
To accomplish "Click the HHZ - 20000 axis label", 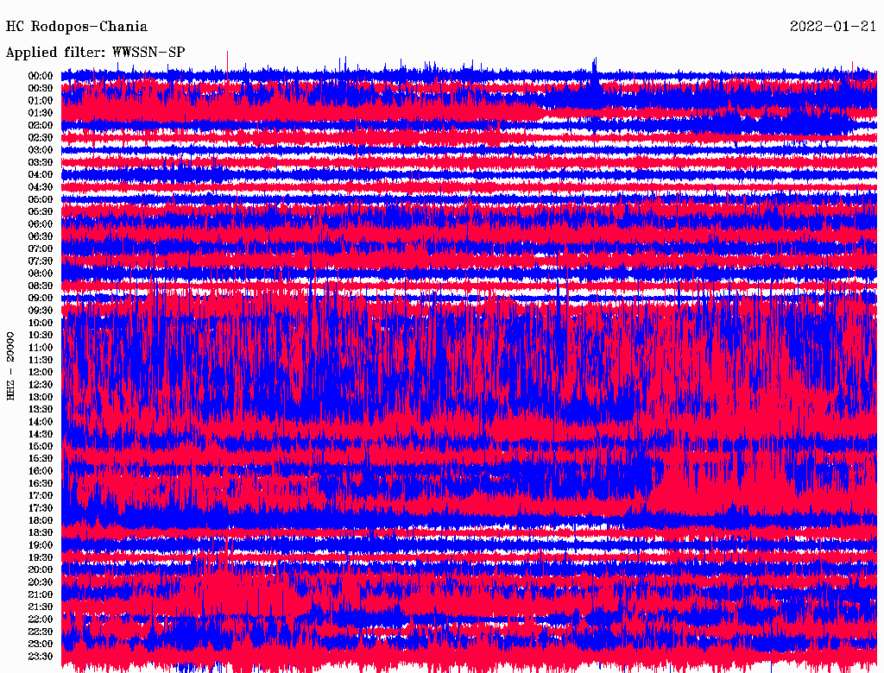I will (x=11, y=366).
